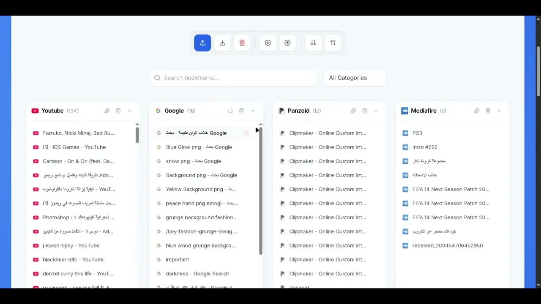This screenshot has width=541, height=304.
Task: Click the sparkle icon on Panzoid card
Action: [x=353, y=111]
